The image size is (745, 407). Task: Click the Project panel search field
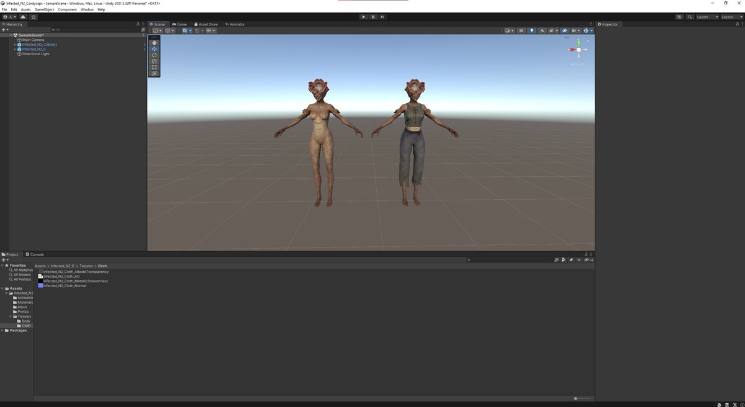[509, 260]
